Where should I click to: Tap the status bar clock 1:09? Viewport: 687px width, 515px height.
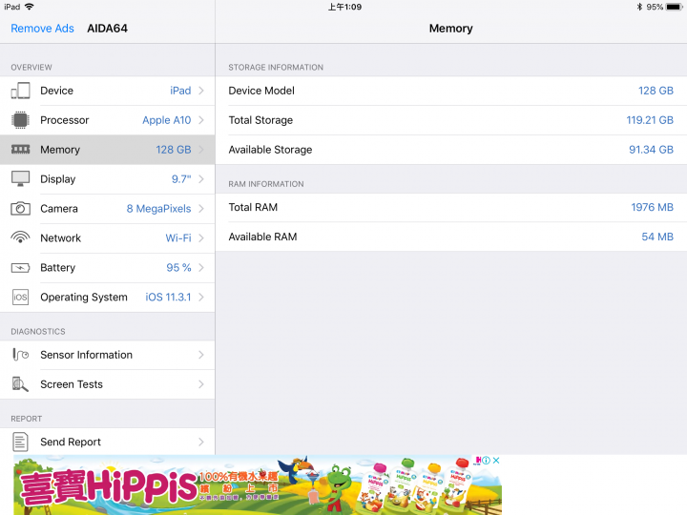click(344, 7)
